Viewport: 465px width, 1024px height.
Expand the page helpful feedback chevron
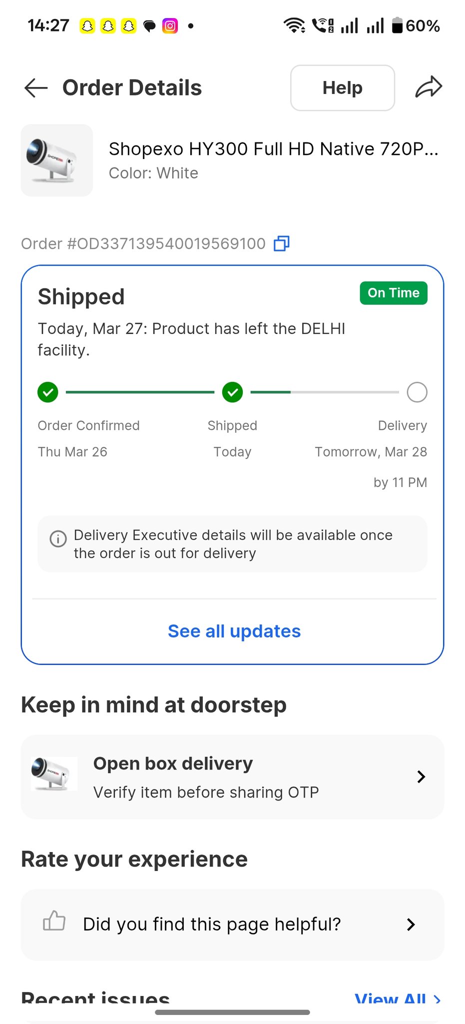coord(411,924)
